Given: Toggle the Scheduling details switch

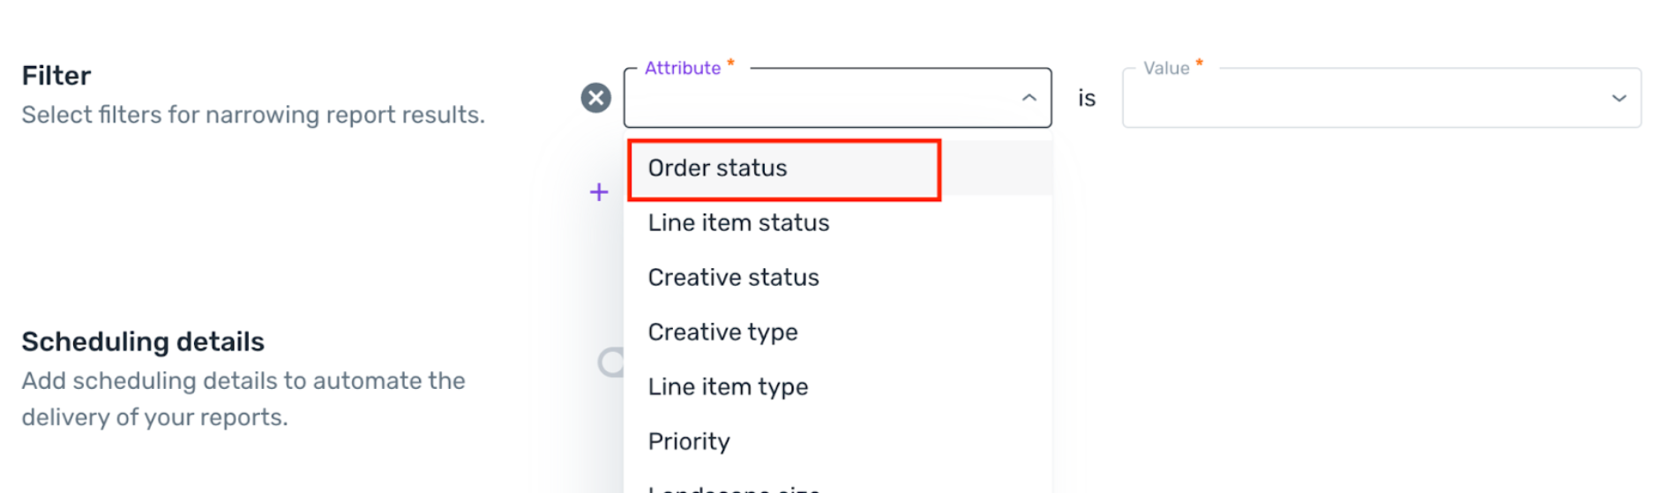Looking at the screenshot, I should pos(610,362).
